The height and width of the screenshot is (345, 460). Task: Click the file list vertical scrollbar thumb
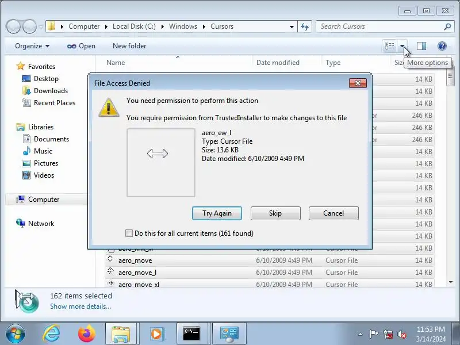450,76
